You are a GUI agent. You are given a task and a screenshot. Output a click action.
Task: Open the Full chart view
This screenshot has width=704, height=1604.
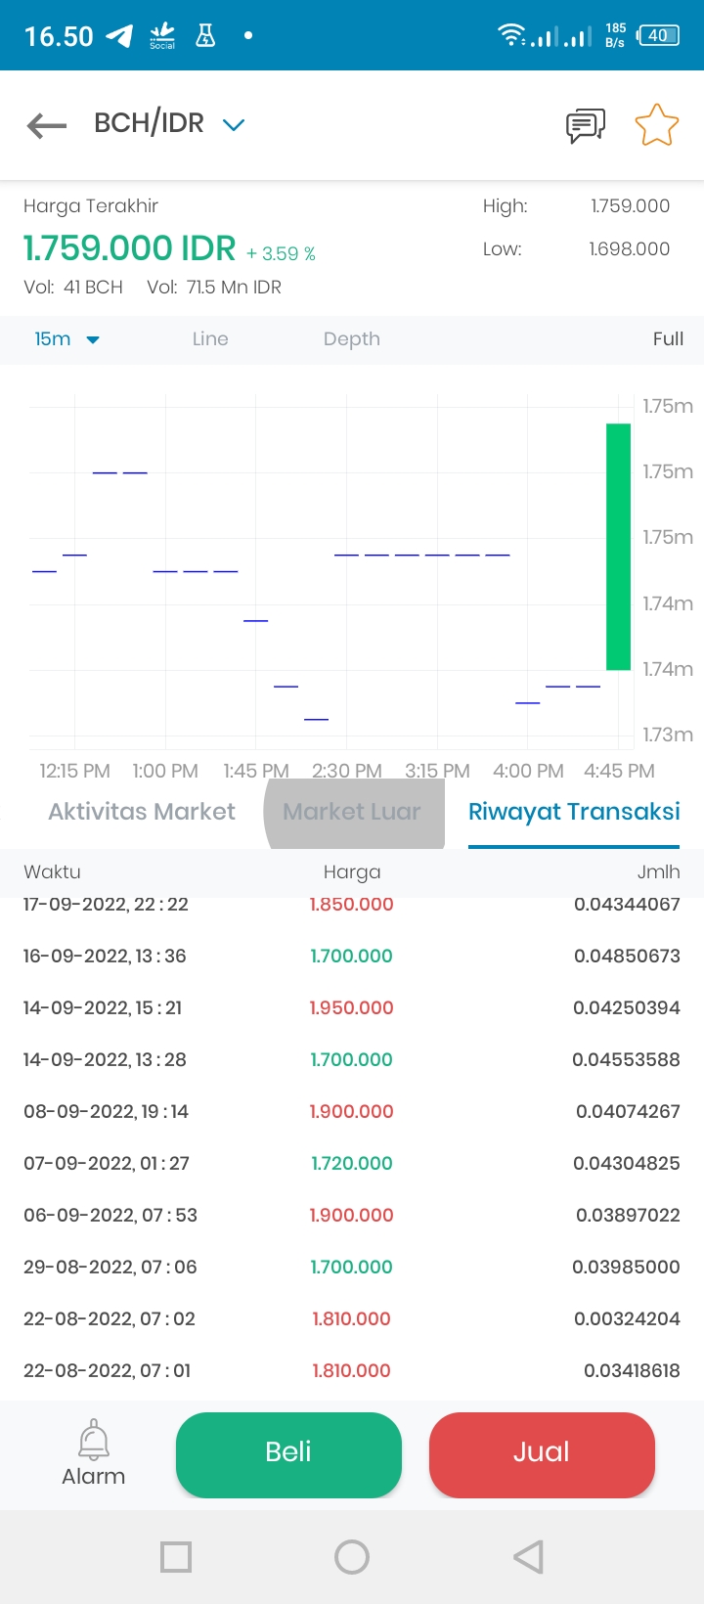[x=668, y=339]
